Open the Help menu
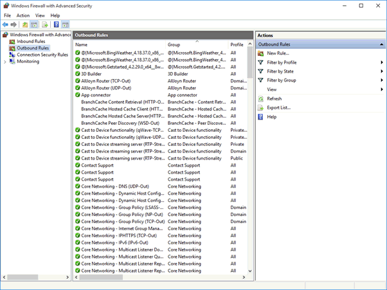 [x=55, y=15]
